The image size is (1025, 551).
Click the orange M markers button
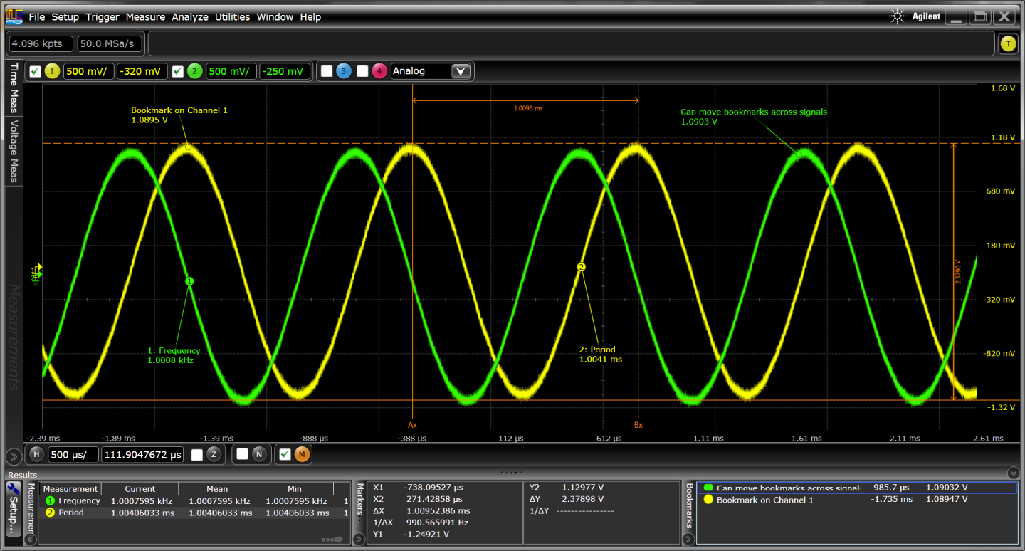point(302,455)
